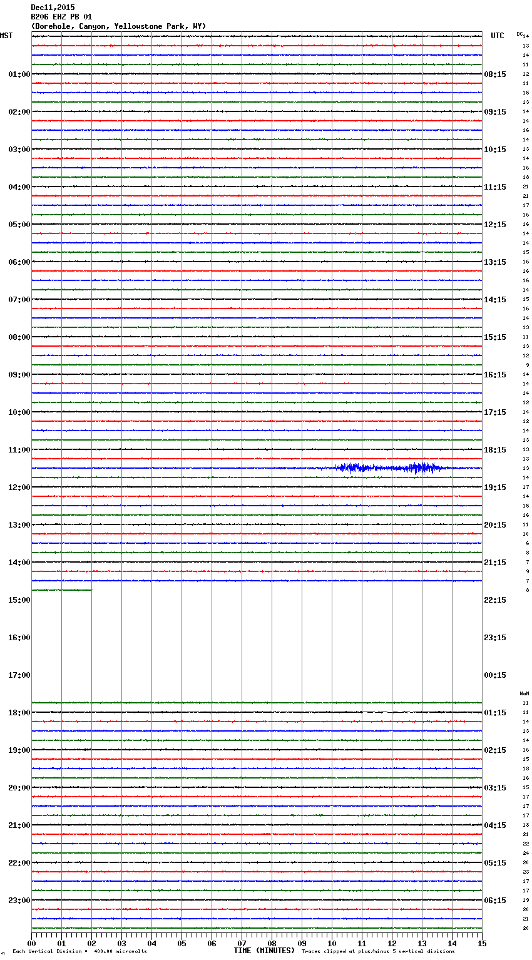Select the 06:00 MST time label
Screen dimensions: 532x960
[19, 262]
